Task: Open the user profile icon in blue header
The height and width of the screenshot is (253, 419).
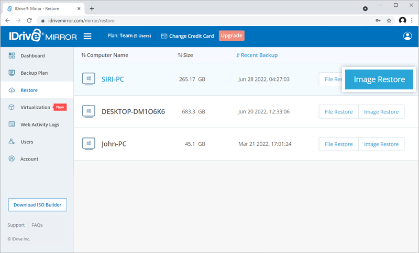Action: [x=407, y=36]
